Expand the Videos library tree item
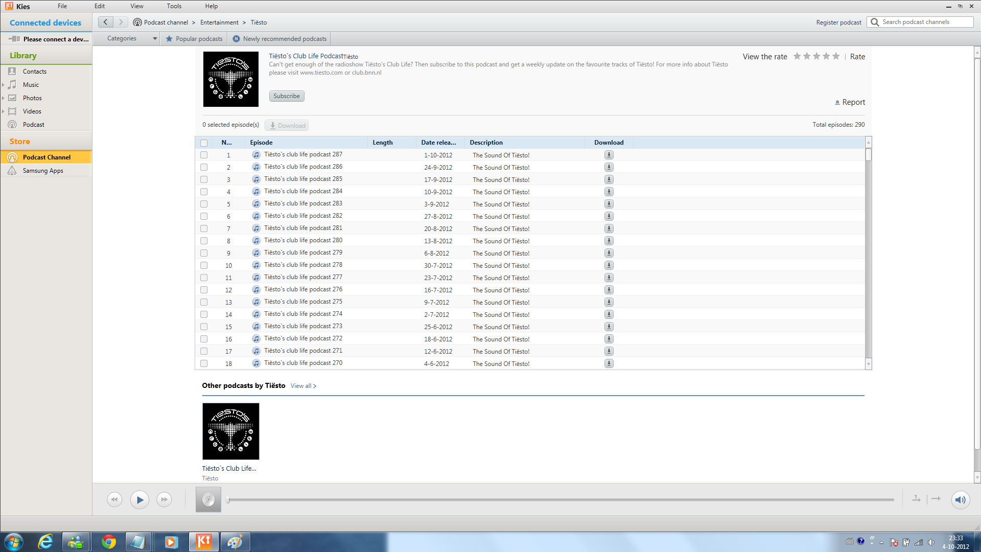The height and width of the screenshot is (552, 981). [4, 111]
